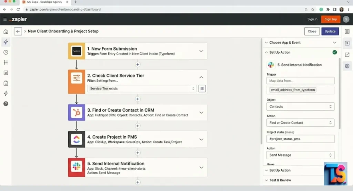
Task: Open the hamburger menu beside Zapier logo
Action: 5,19
